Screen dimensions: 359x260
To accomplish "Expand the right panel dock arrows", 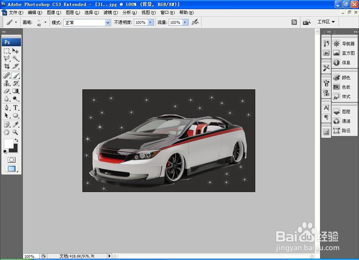I will [x=355, y=32].
